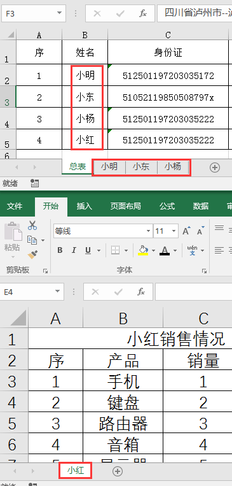Switch to the 数据 ribbon tab
The height and width of the screenshot is (486, 232).
pos(200,206)
